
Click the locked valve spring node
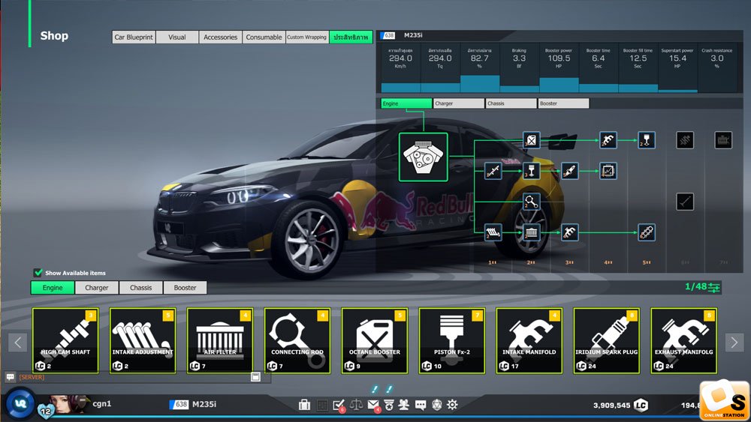(685, 140)
